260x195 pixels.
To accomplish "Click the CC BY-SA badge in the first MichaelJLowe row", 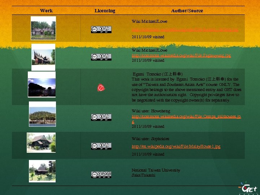I will (101, 30).
